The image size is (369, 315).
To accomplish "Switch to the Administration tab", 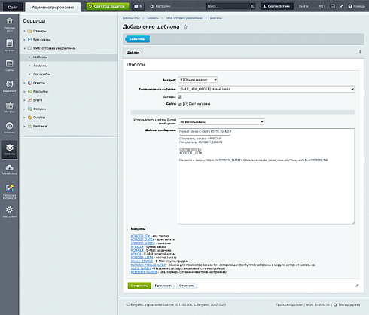I will [x=53, y=8].
